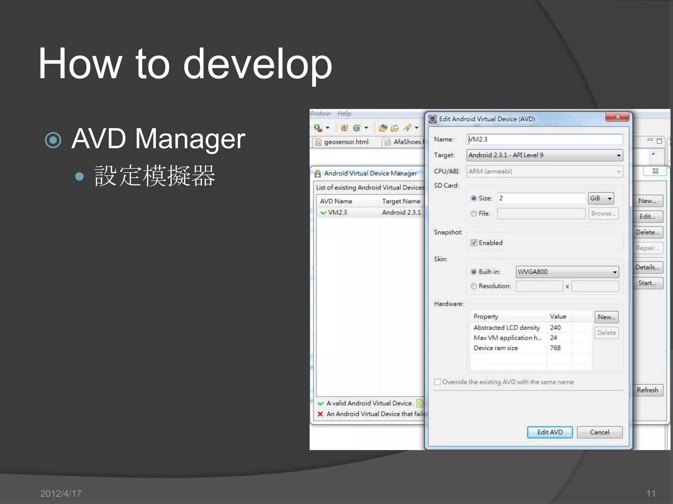Open the Search tool dropdown arrow
The height and width of the screenshot is (504, 673).
(x=416, y=128)
